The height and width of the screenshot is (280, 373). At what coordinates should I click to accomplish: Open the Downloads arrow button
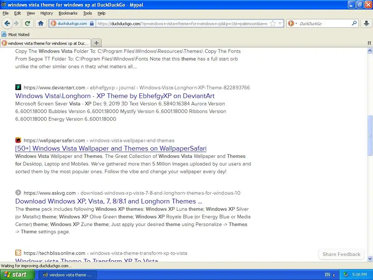point(366,23)
